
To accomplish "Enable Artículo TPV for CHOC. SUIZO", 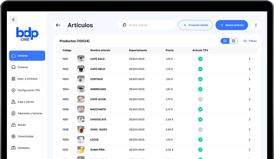I will click(x=200, y=129).
